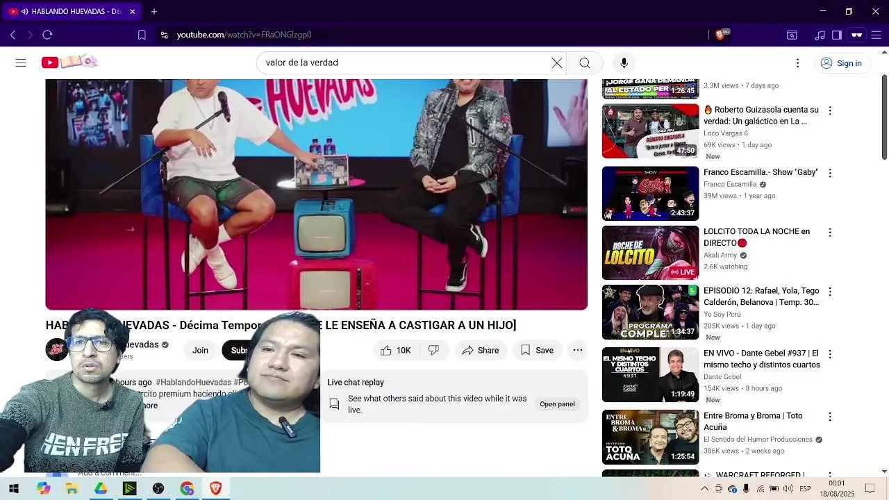The image size is (889, 500).
Task: Open File Explorer from the taskbar
Action: (72, 489)
